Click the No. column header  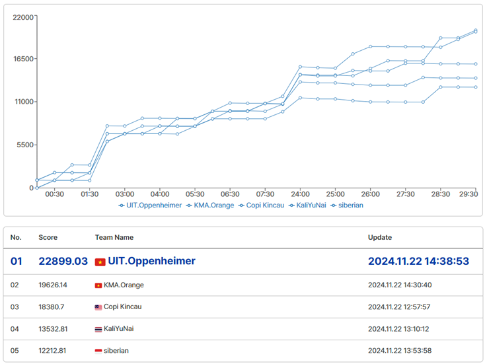point(16,238)
